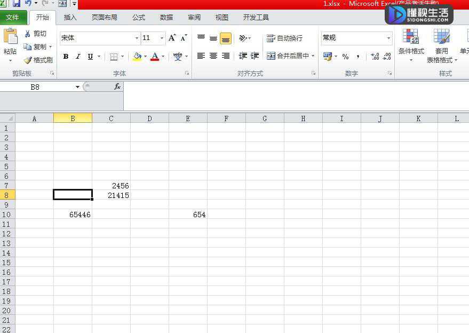This screenshot has height=333, width=469.
Task: Toggle italic formatting
Action: pos(78,56)
